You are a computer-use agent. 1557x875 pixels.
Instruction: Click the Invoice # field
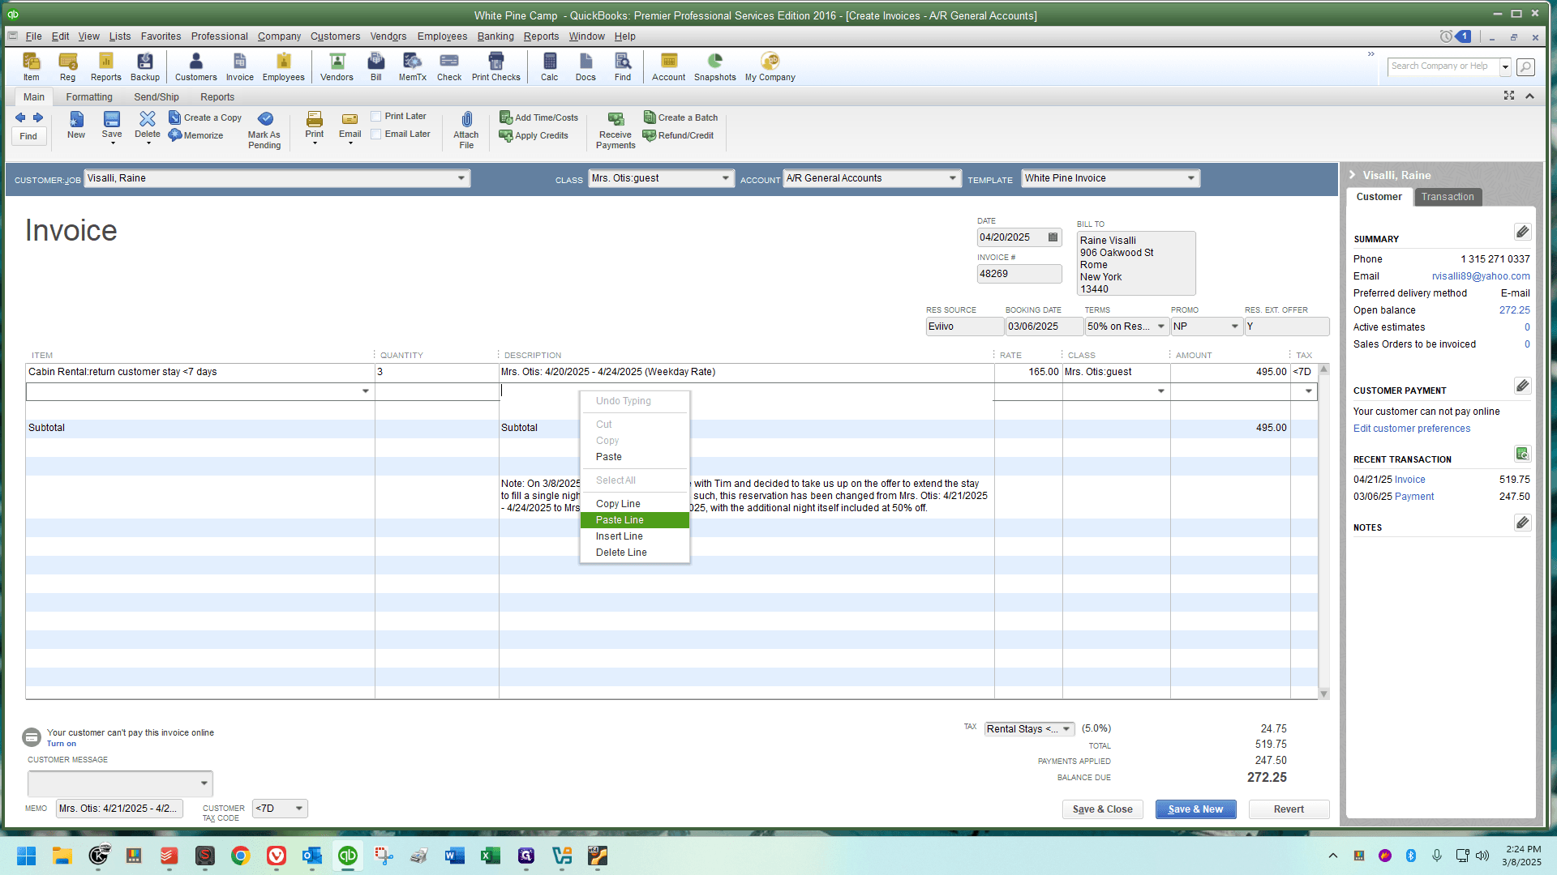pos(1019,274)
